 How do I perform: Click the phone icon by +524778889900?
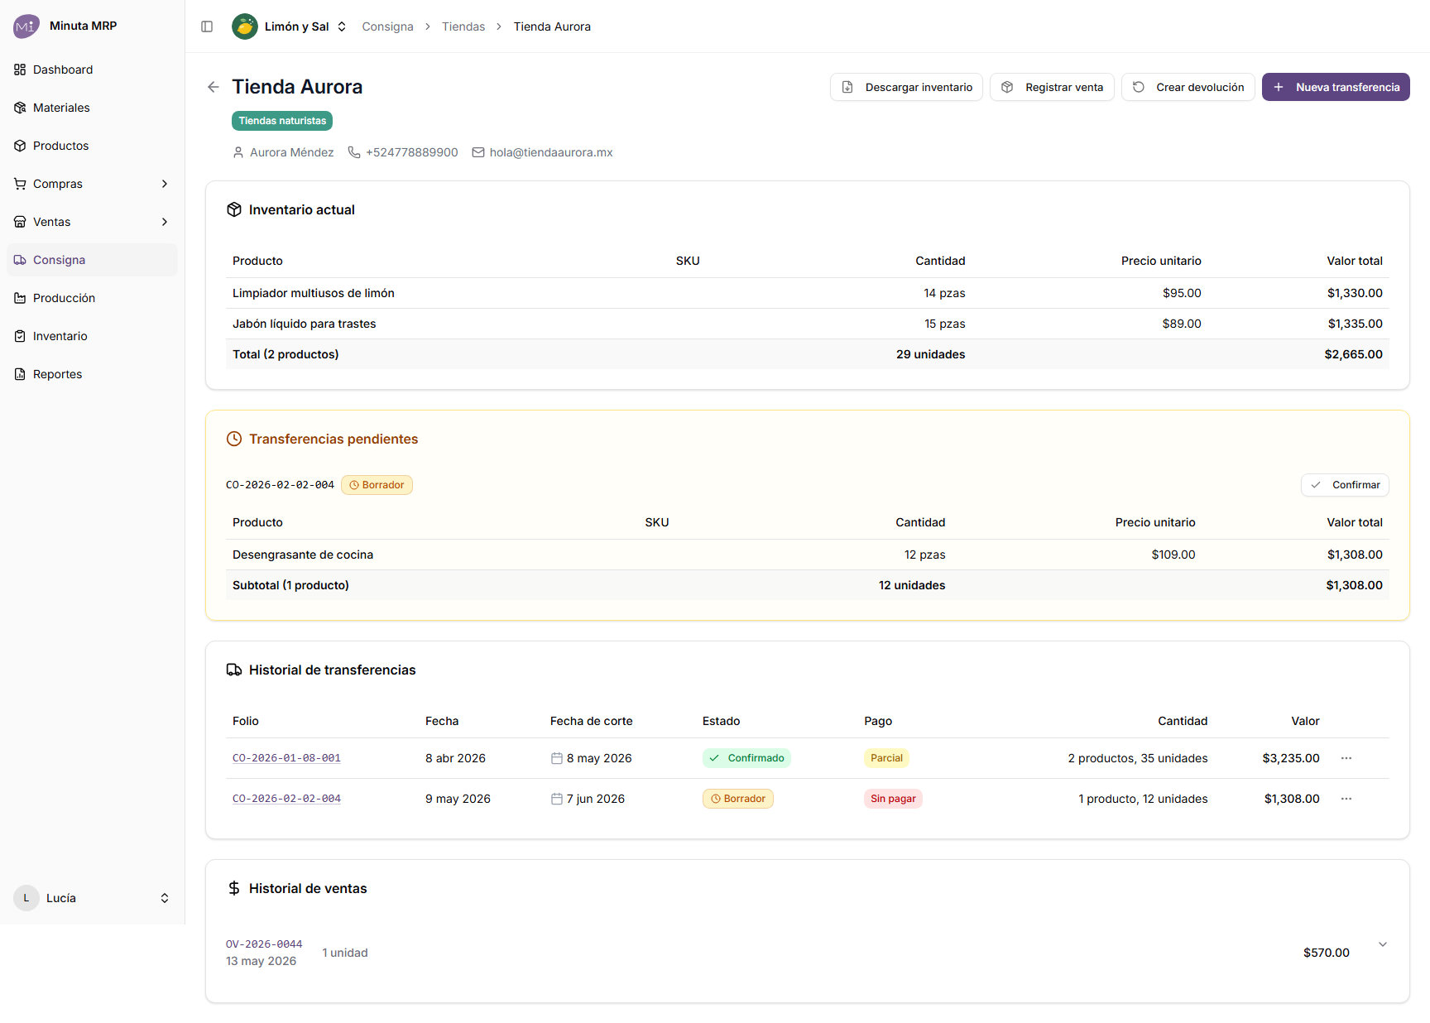coord(354,152)
